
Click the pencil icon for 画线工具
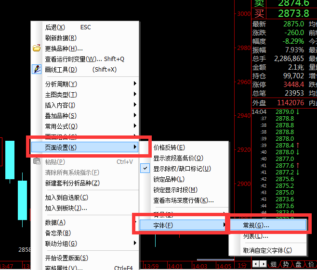tap(37, 69)
